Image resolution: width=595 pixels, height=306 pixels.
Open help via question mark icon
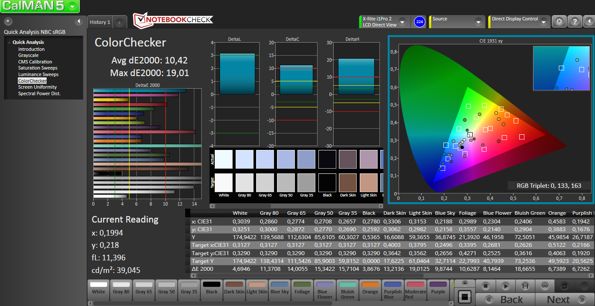point(575,21)
